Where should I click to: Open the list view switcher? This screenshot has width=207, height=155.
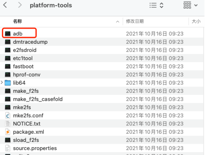point(156,5)
